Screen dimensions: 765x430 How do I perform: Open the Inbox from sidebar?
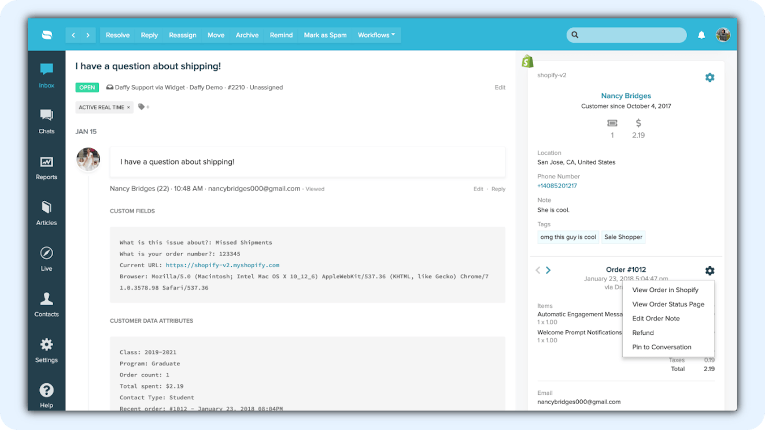tap(46, 76)
